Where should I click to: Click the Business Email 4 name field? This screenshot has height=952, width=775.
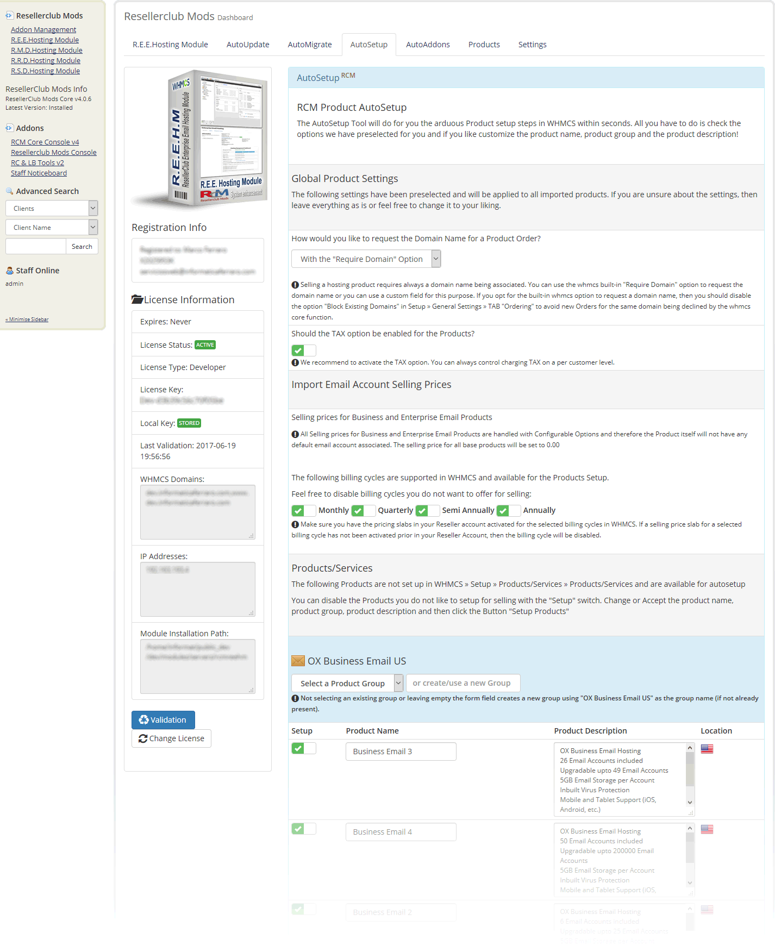[x=401, y=832]
